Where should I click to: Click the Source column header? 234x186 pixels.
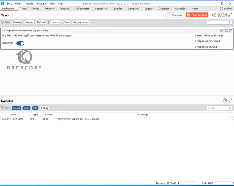tap(49, 115)
